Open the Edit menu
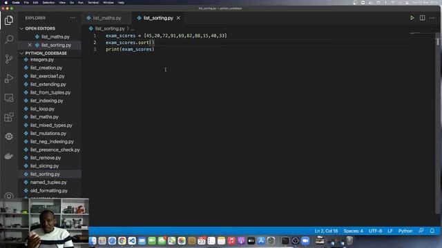442x248 pixels. (x=35, y=3)
